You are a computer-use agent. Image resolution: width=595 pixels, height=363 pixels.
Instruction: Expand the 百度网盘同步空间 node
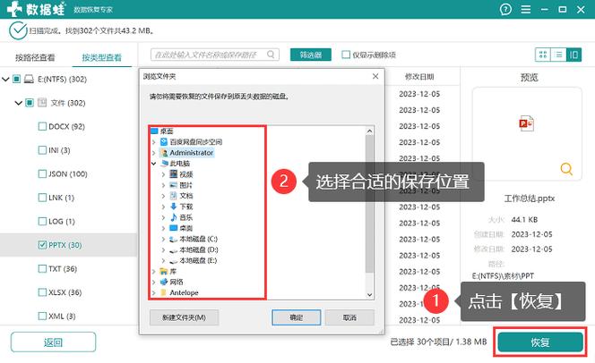tap(154, 142)
